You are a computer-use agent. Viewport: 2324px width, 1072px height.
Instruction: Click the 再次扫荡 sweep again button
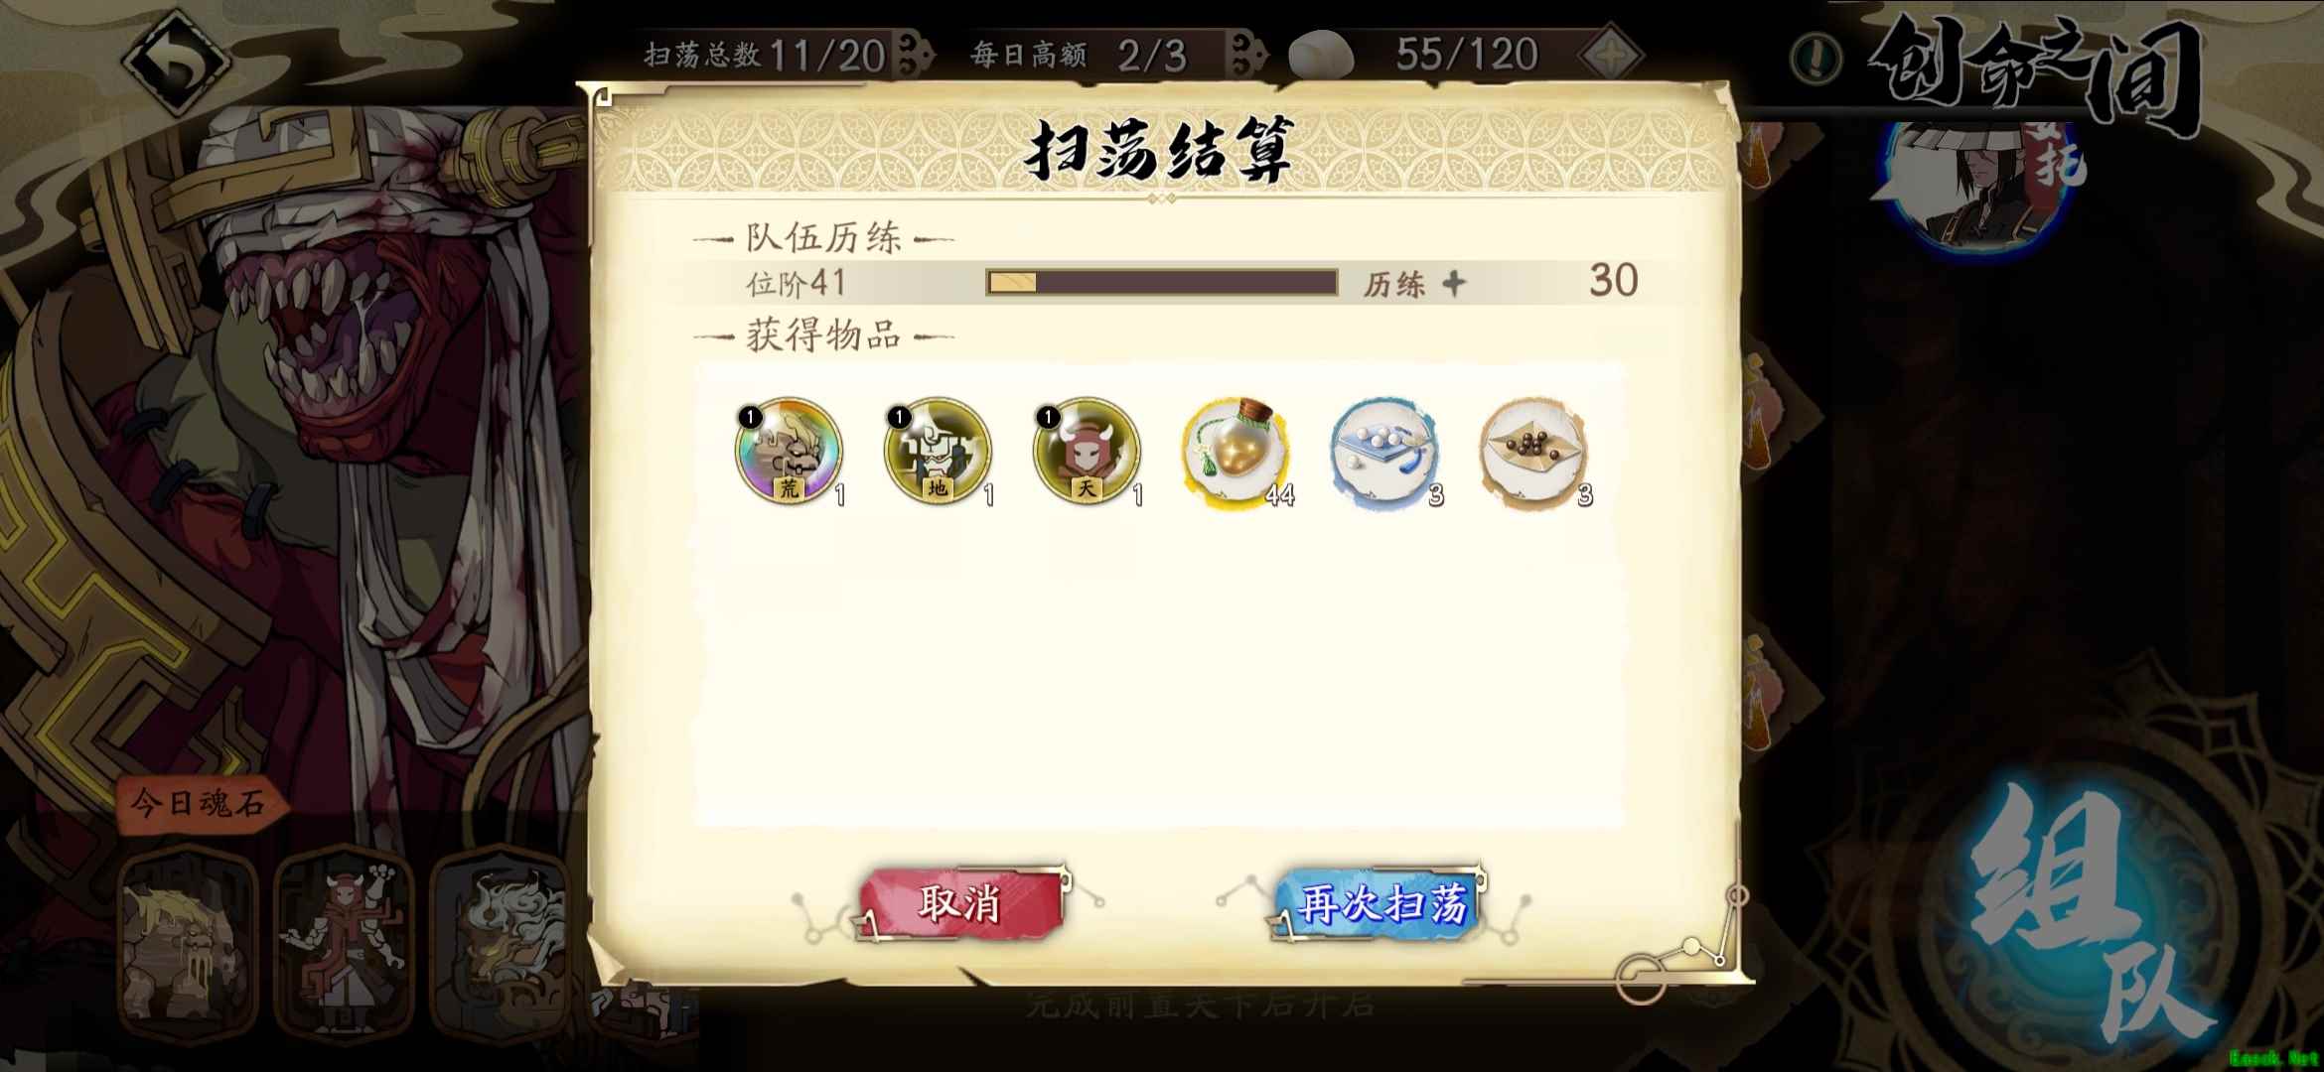tap(1380, 904)
